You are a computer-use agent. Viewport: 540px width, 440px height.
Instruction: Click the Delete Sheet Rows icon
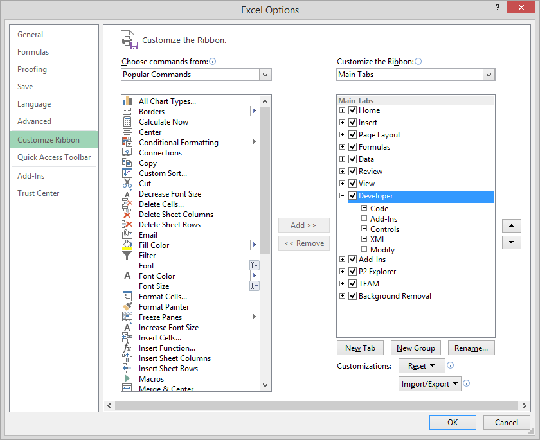point(127,225)
